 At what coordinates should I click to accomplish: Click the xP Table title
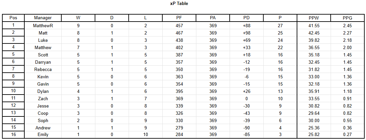click(x=179, y=4)
